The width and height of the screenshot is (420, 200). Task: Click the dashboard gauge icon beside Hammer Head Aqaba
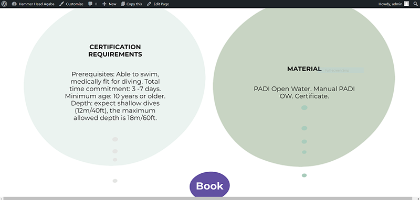pyautogui.click(x=14, y=4)
